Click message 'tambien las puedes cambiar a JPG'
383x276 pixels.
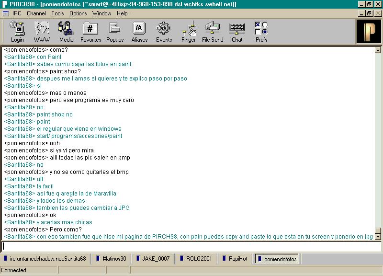83,208
